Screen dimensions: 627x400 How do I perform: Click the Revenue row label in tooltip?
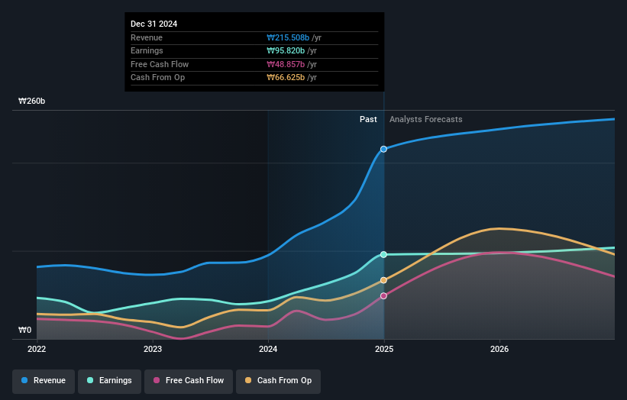point(147,37)
